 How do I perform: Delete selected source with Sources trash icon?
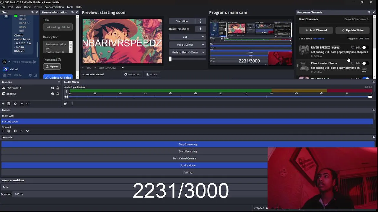click(x=9, y=104)
